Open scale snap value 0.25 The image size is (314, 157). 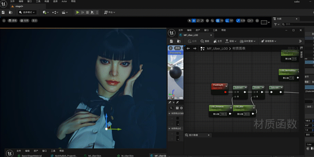click(243, 21)
